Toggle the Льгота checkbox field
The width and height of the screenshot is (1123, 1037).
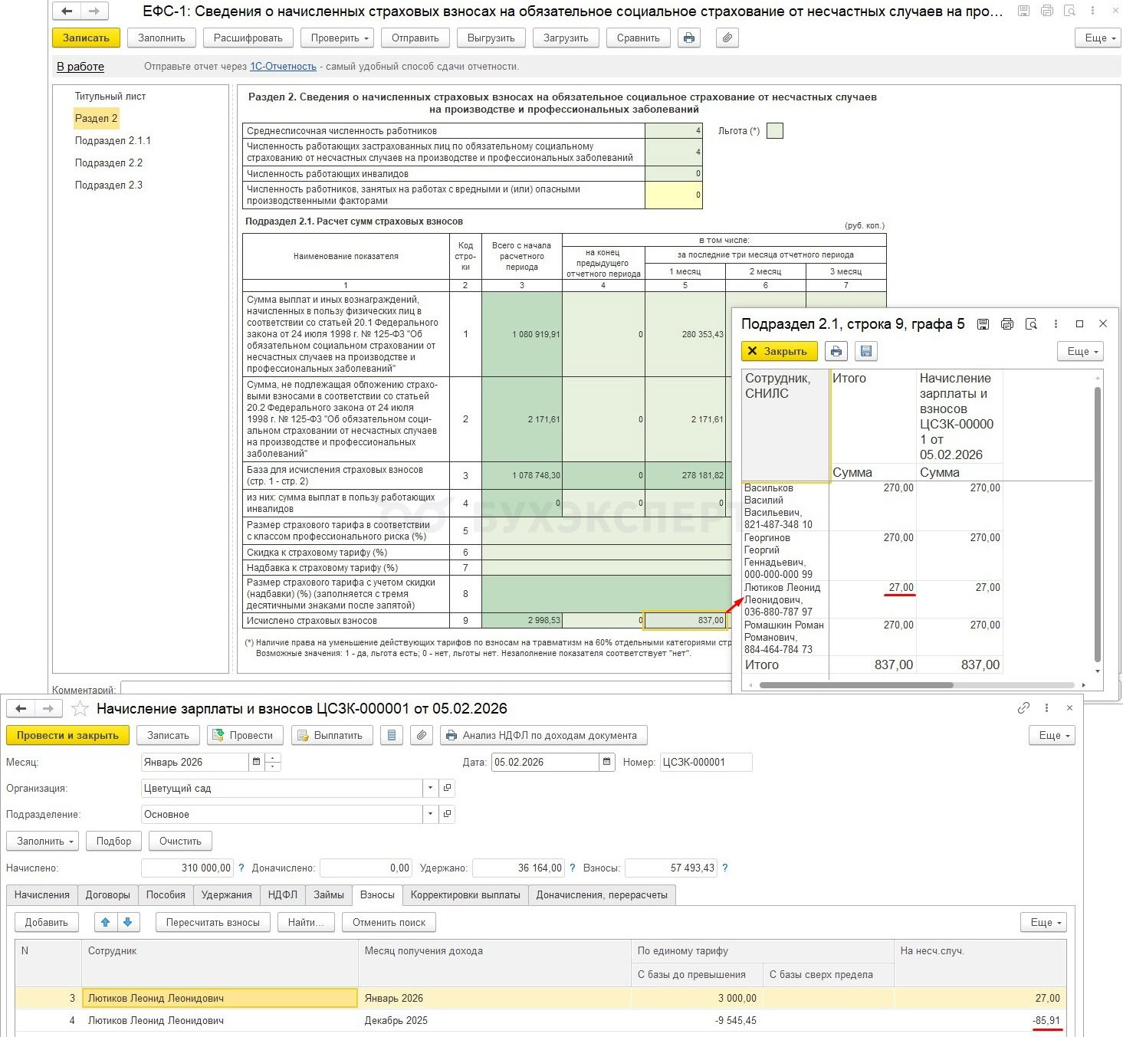click(x=775, y=131)
